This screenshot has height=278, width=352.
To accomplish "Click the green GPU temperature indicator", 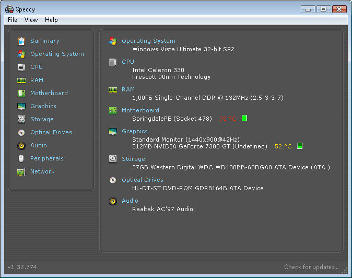I will [300, 146].
